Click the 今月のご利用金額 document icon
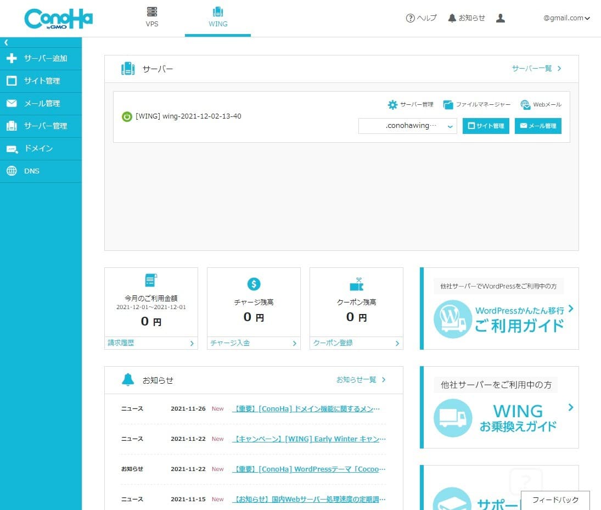 click(151, 281)
